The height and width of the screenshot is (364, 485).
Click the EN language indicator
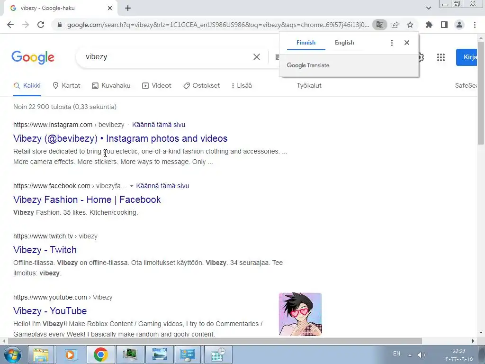point(396,354)
